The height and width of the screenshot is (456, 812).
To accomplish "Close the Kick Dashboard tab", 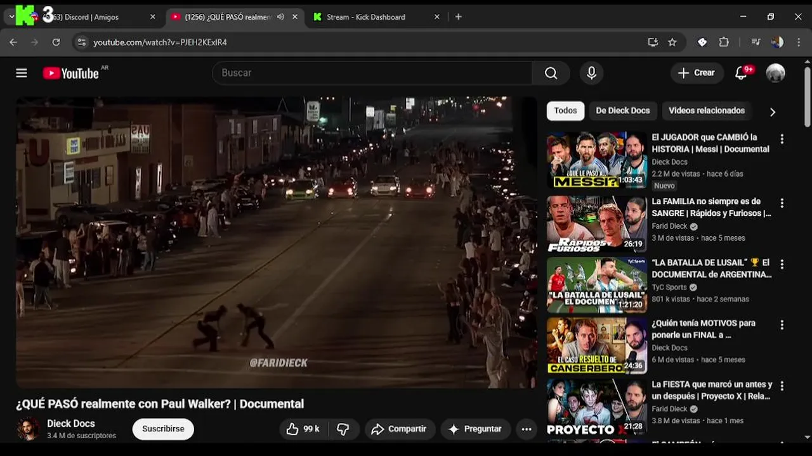I will pyautogui.click(x=436, y=17).
